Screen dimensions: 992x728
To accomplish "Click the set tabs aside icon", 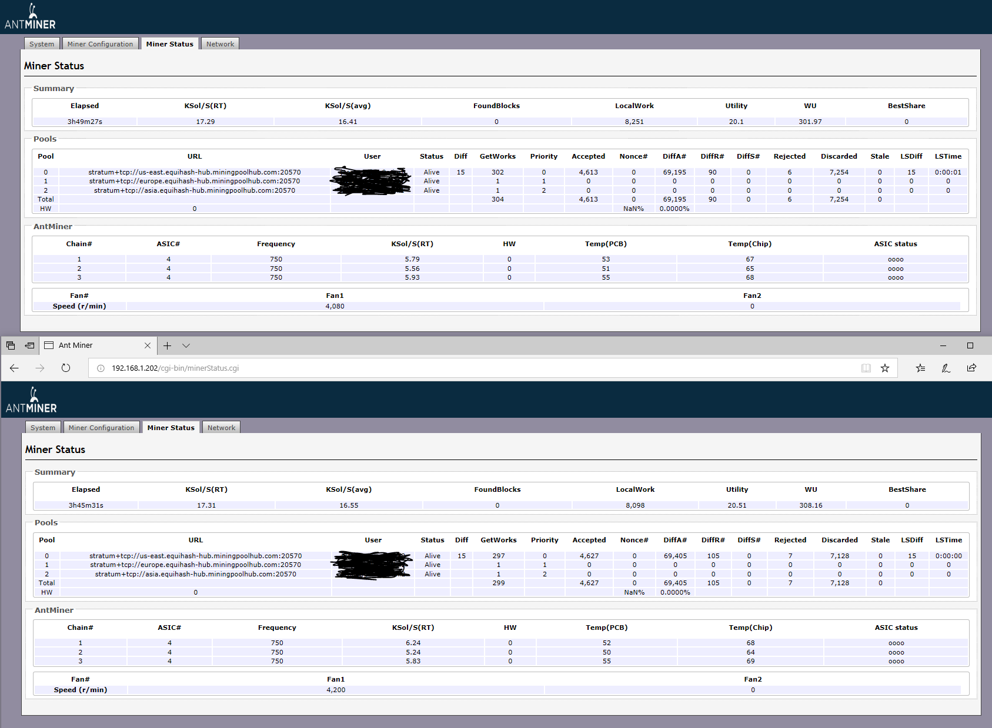I will click(29, 345).
